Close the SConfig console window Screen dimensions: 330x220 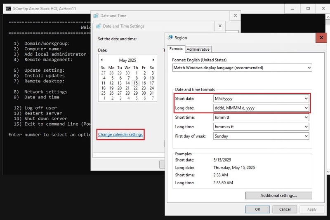(x=323, y=9)
